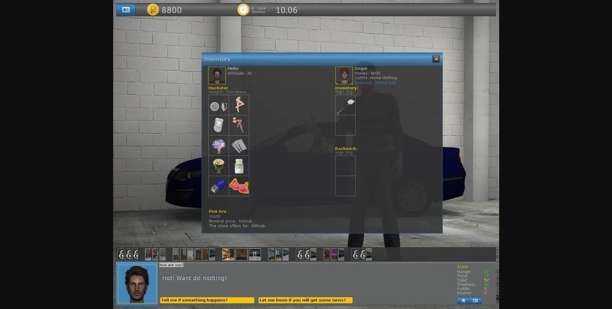Screen dimensions: 612x309
Task: Open the ID card panel near State
Action: [476, 300]
